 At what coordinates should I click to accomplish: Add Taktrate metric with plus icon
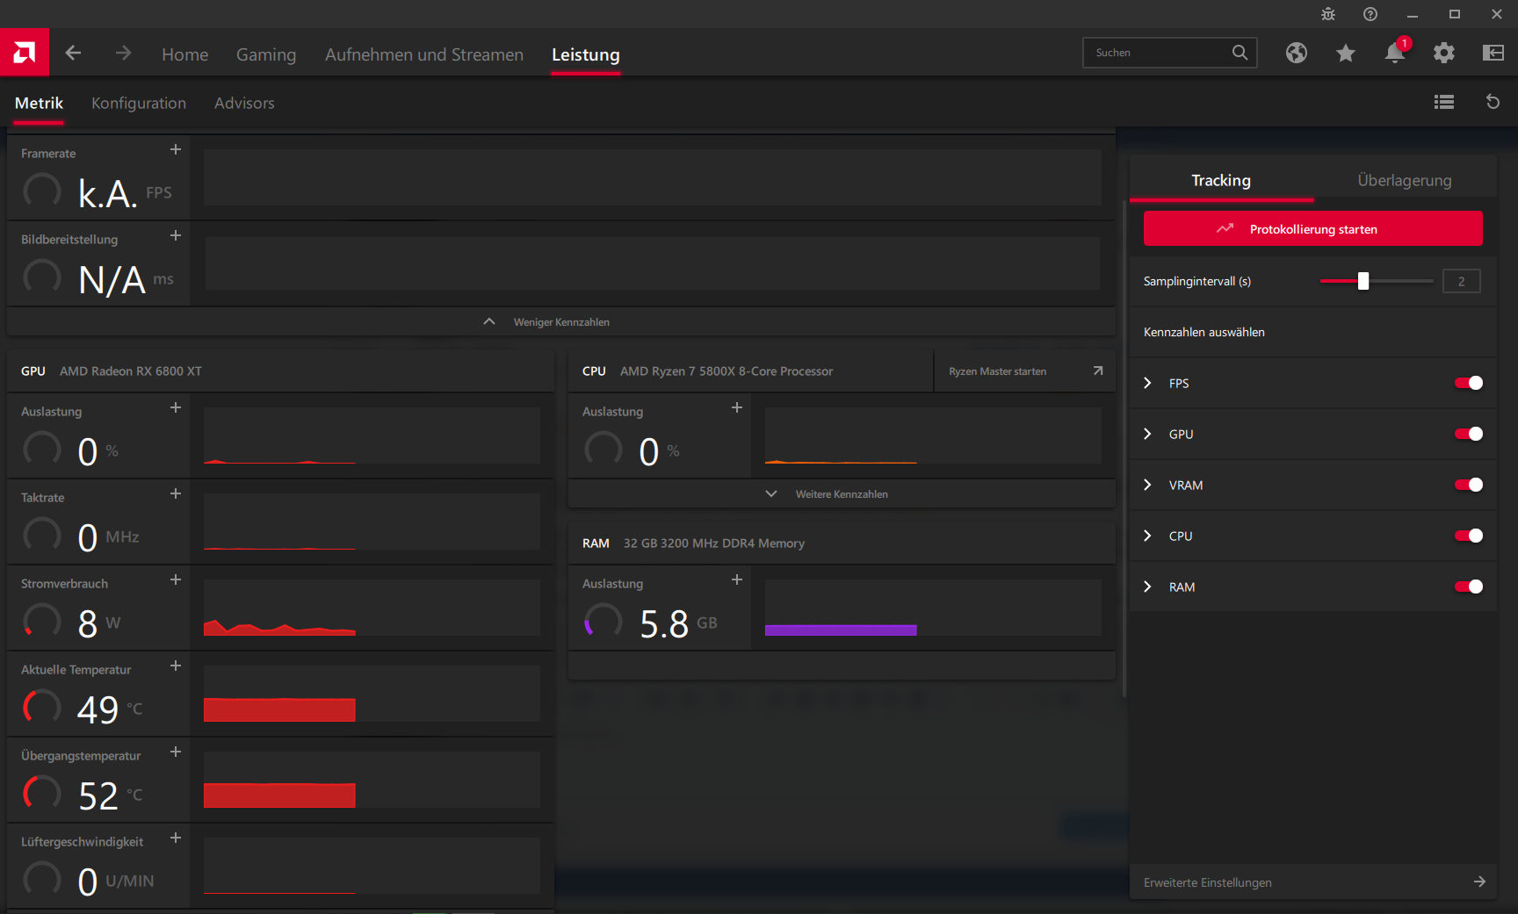176,494
